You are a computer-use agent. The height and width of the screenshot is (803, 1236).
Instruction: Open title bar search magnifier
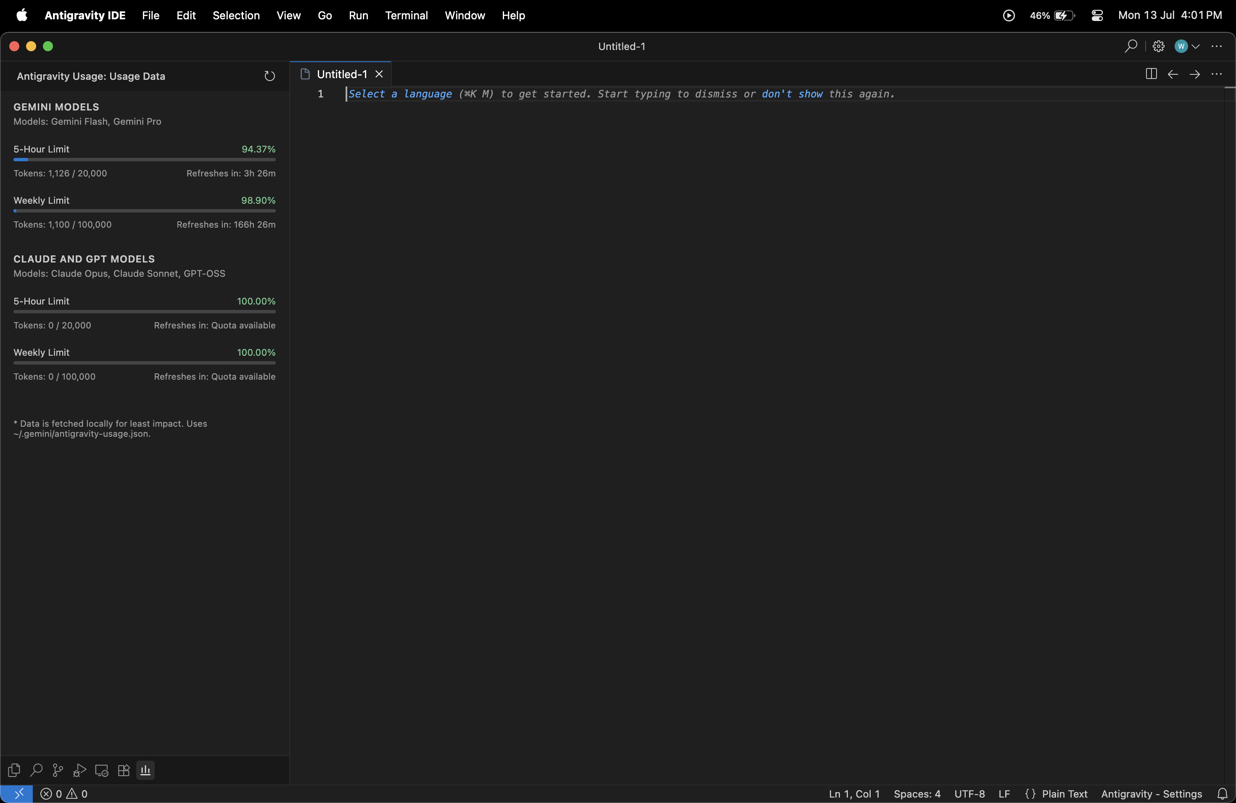(x=1130, y=46)
